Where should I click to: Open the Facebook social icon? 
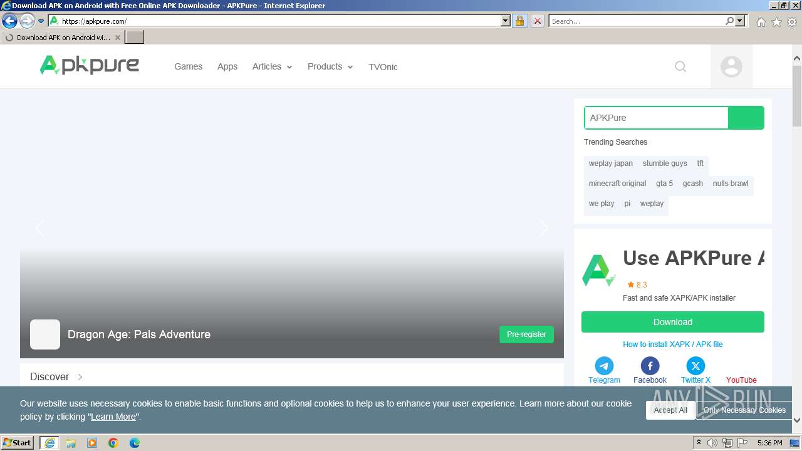pos(650,366)
